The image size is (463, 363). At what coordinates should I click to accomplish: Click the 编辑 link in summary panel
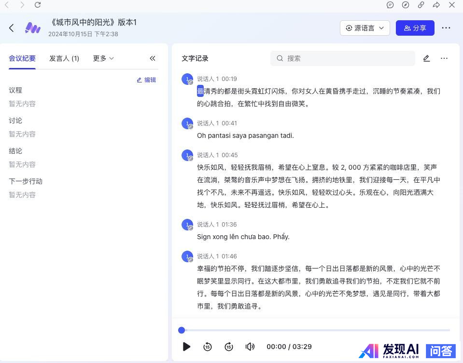point(146,80)
